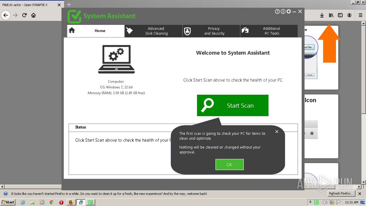Toggle Firefox sidebar view icon
This screenshot has height=206, width=366.
coord(340,15)
